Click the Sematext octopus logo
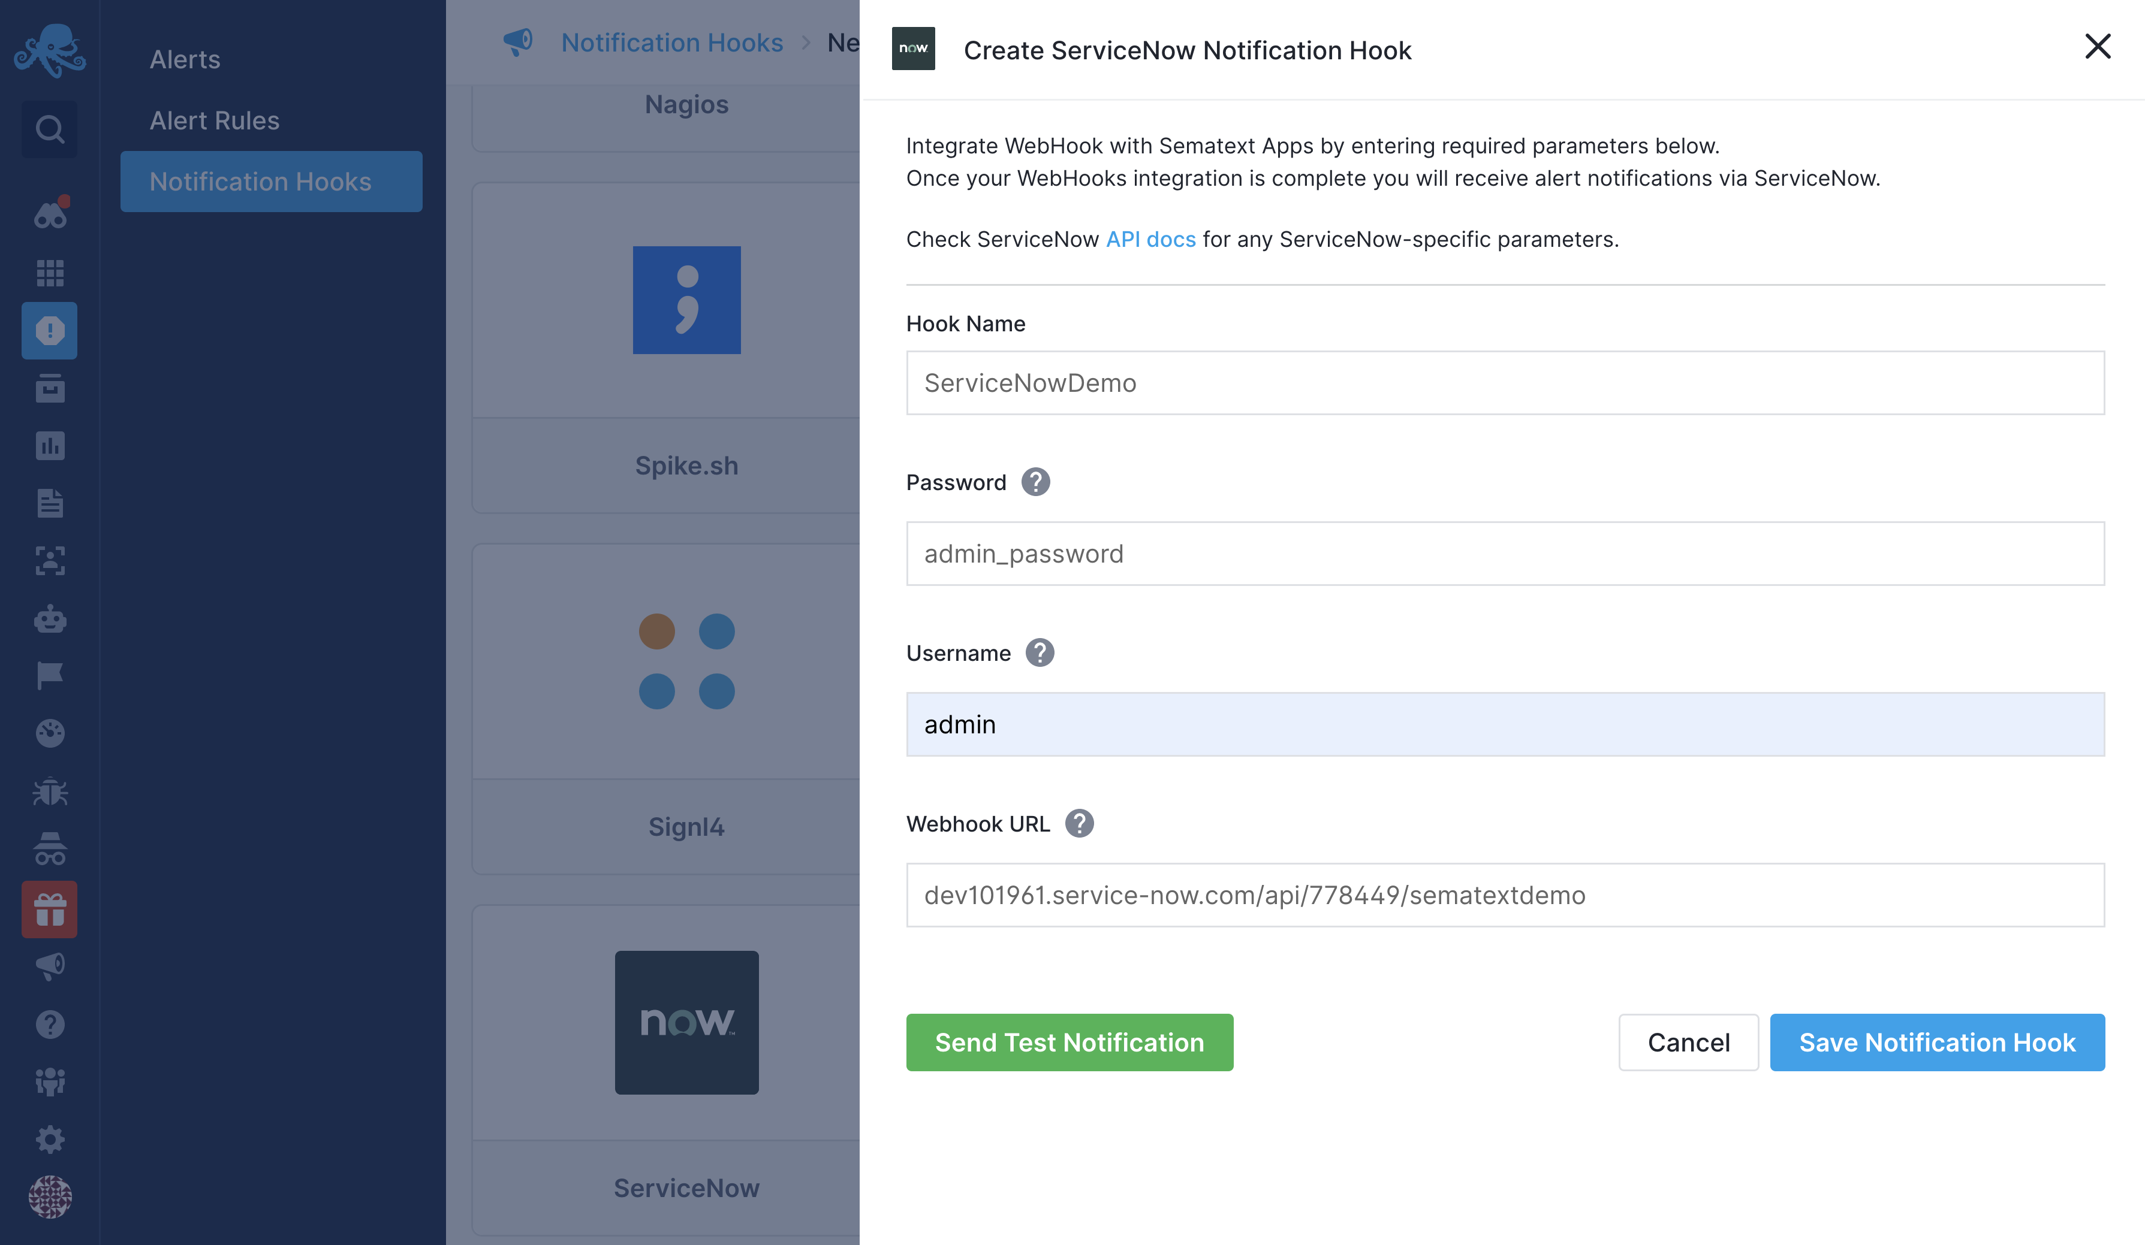Image resolution: width=2145 pixels, height=1245 pixels. 49,50
